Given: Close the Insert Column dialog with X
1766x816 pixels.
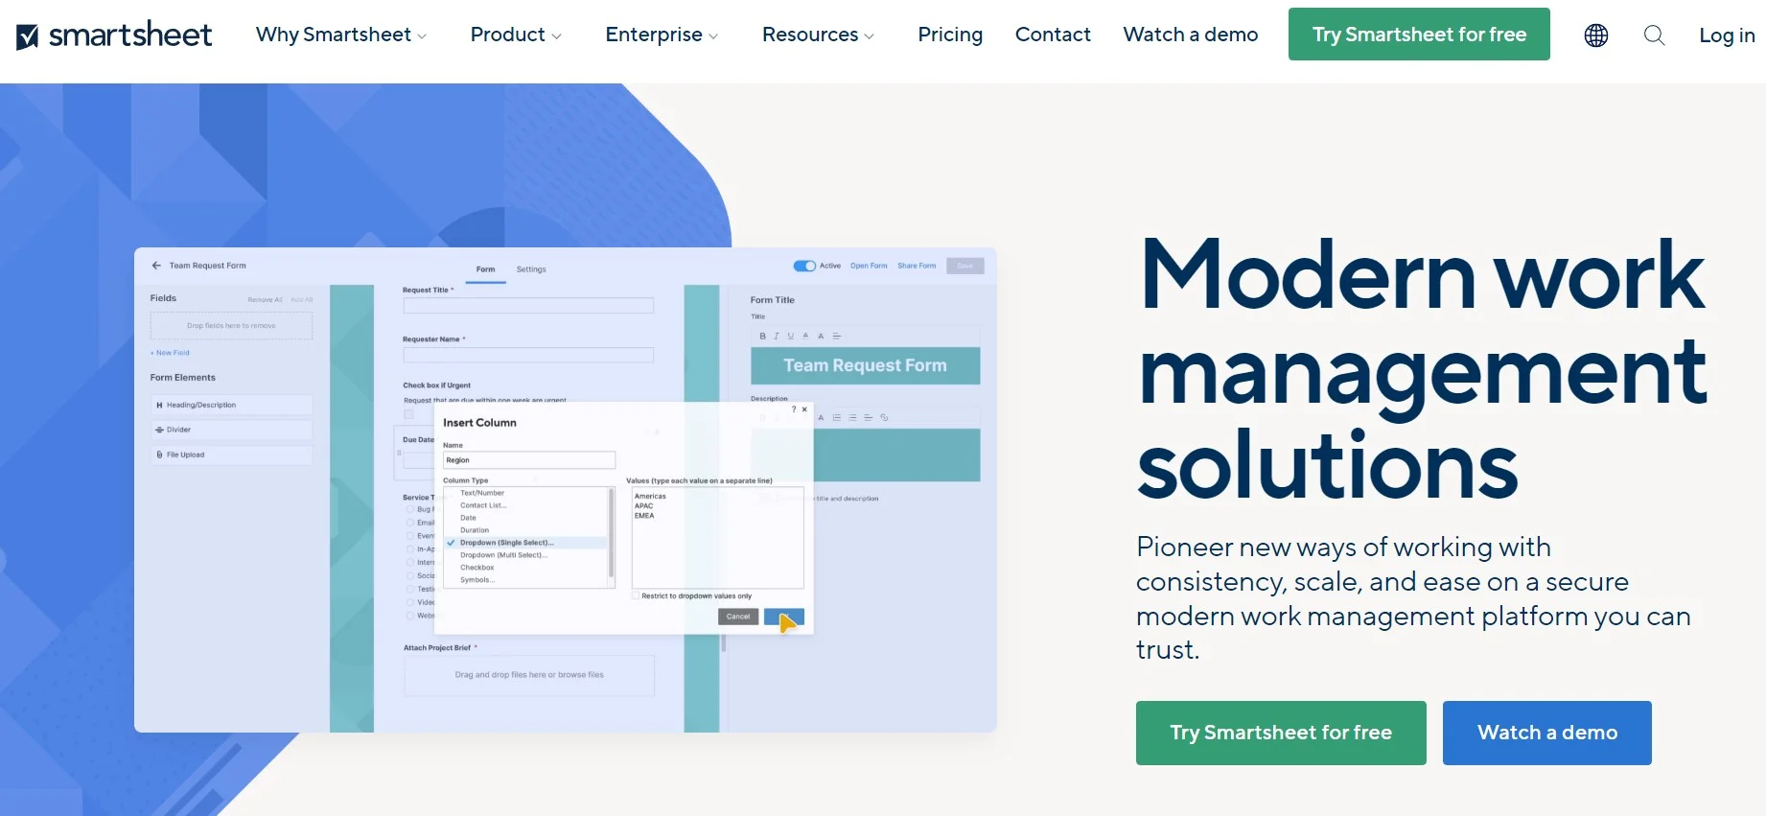Looking at the screenshot, I should 804,409.
